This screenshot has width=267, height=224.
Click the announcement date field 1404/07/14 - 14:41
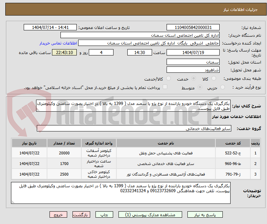tap(50, 28)
